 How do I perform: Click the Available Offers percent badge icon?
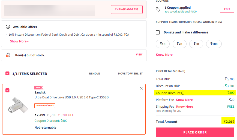coord(8,27)
